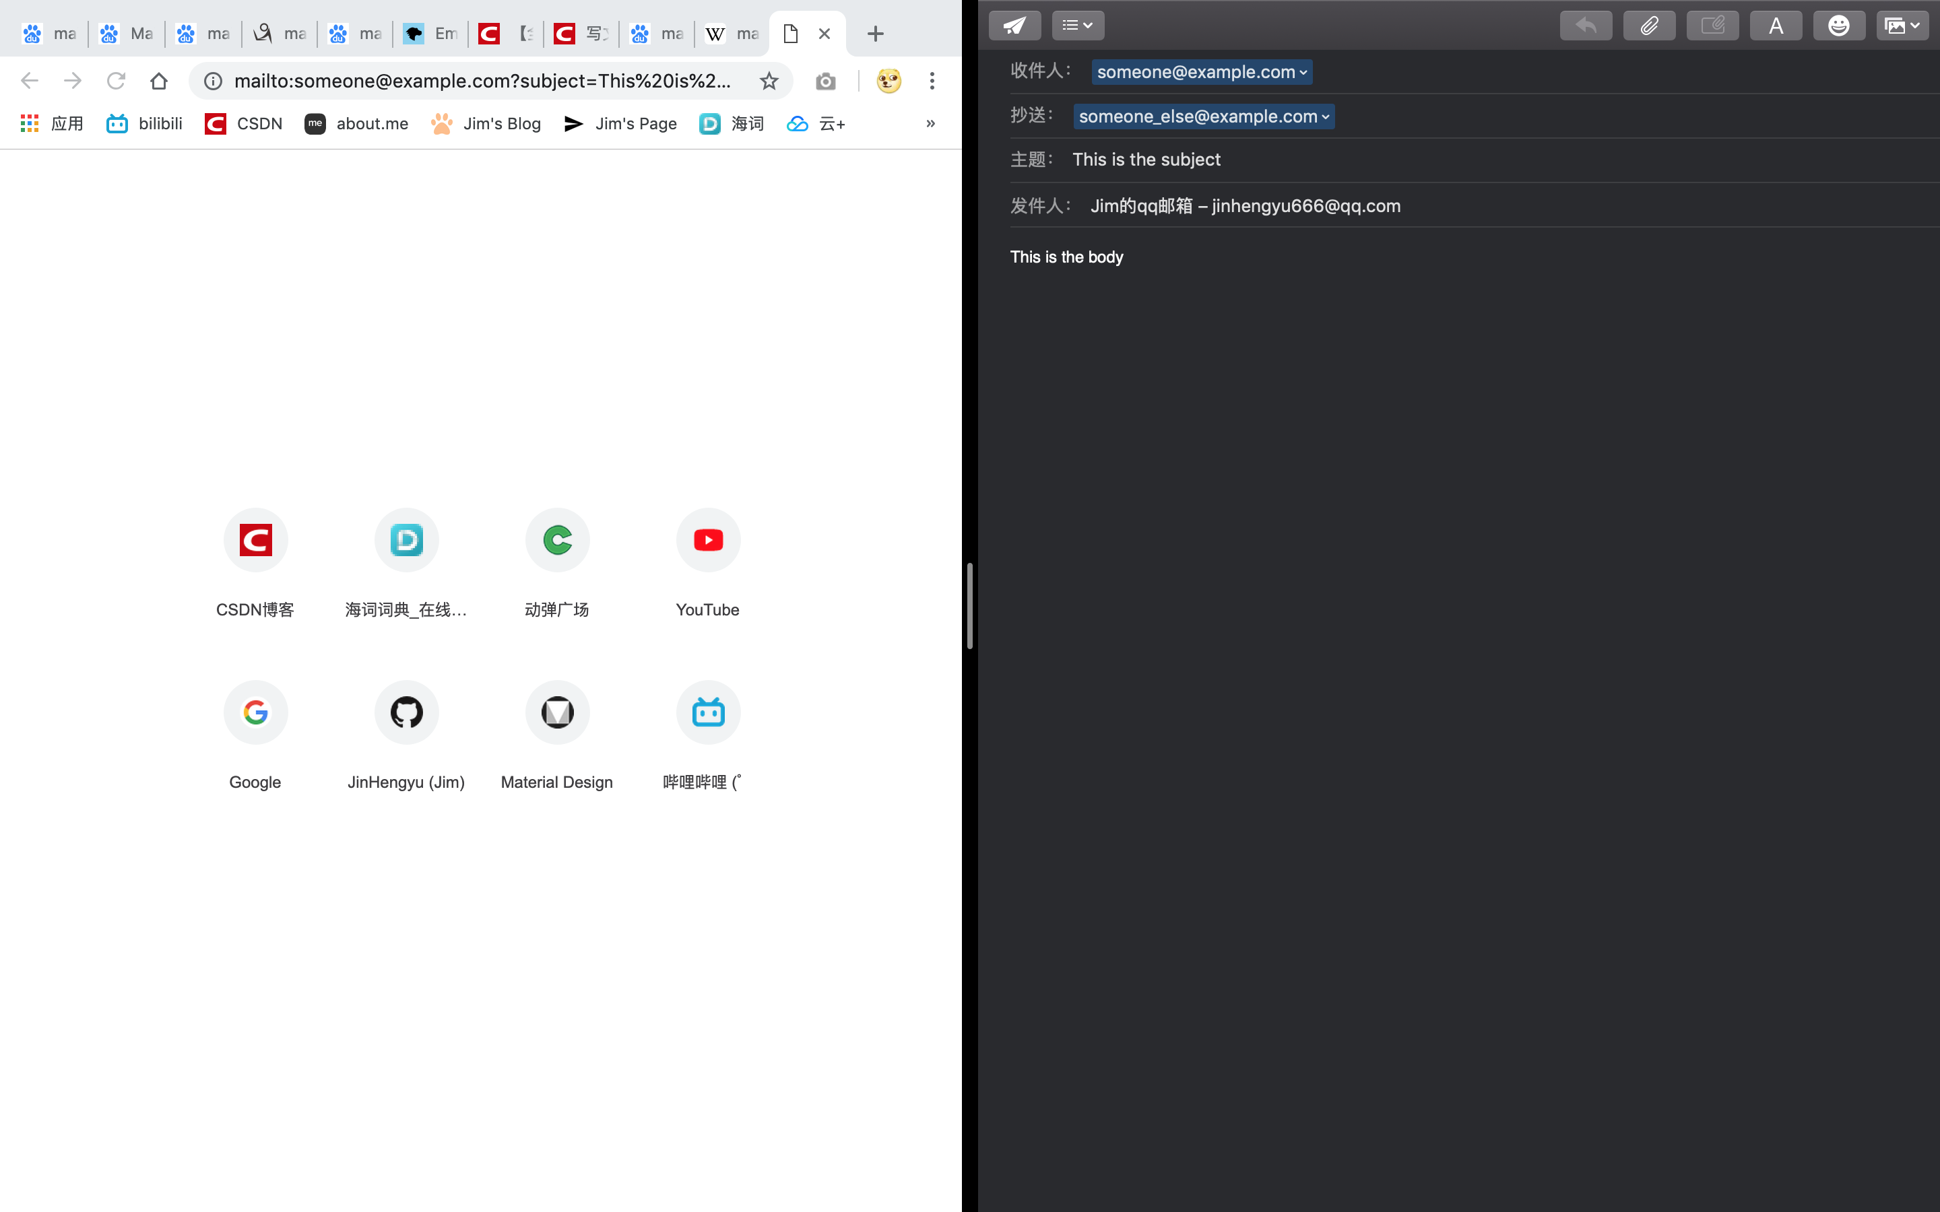Click the reply arrow toolbar icon
The width and height of the screenshot is (1940, 1212).
(1585, 26)
